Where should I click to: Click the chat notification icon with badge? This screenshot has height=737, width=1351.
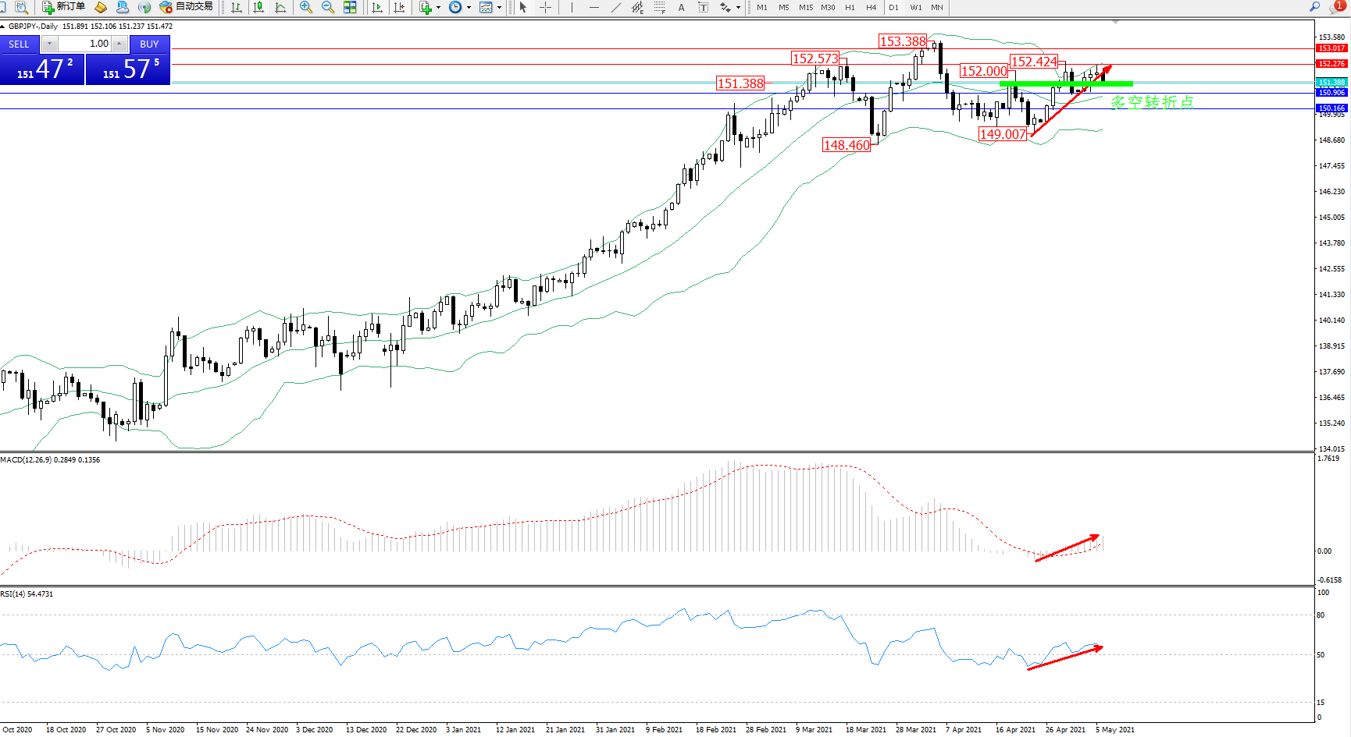click(x=1336, y=7)
